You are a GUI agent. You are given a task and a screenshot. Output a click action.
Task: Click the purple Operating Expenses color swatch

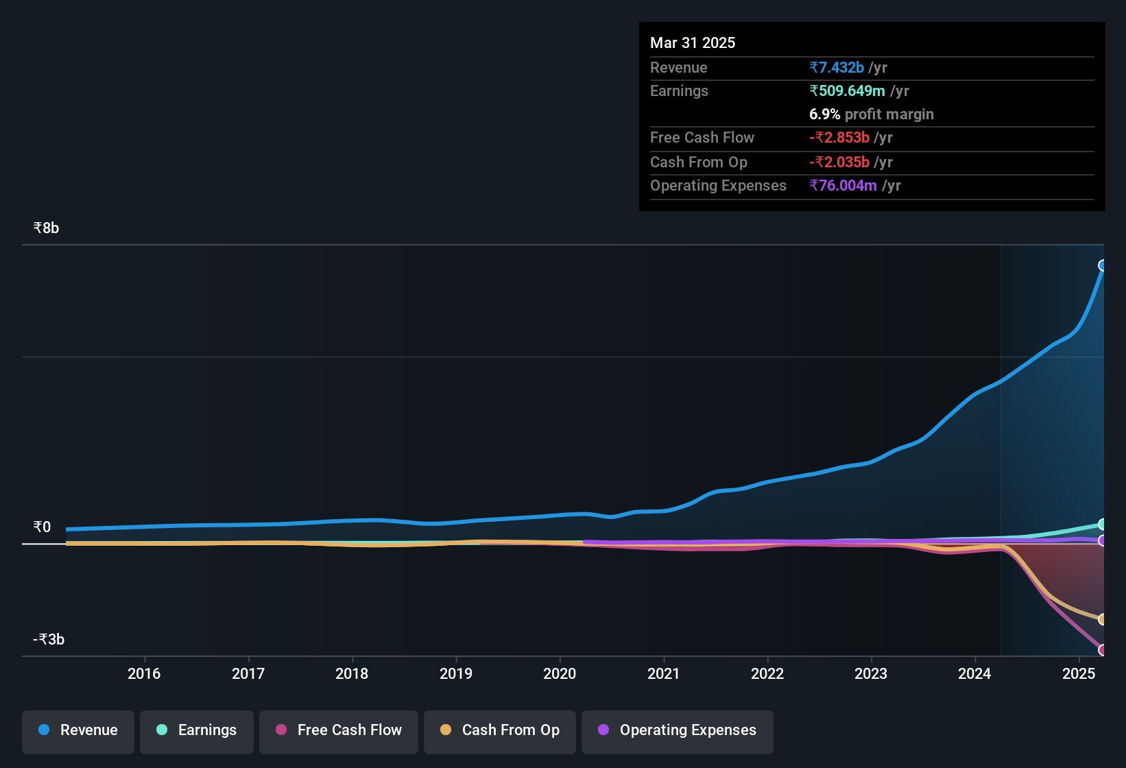(603, 730)
